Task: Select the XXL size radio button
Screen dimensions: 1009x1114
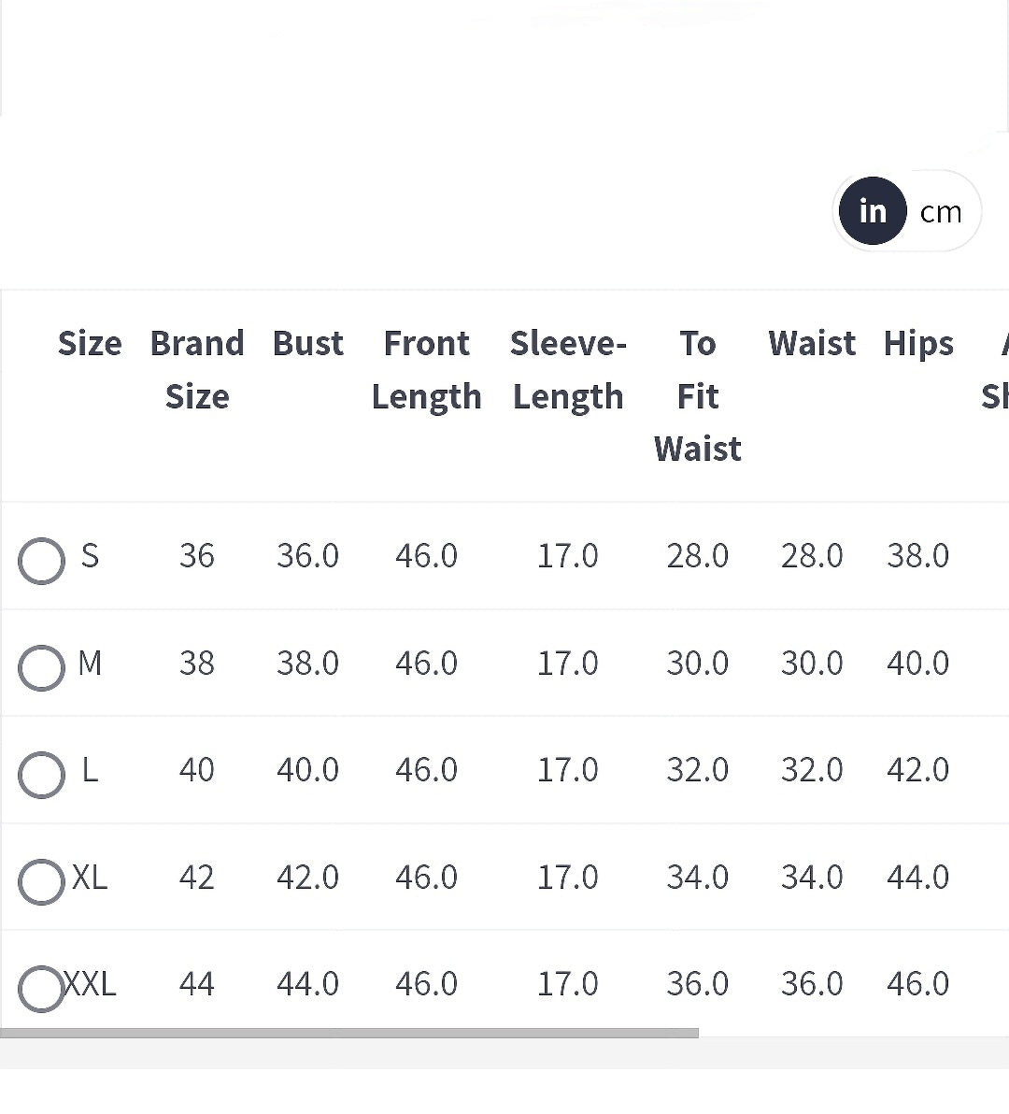Action: (x=41, y=988)
